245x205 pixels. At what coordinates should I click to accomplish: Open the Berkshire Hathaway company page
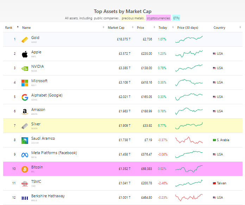pyautogui.click(x=48, y=196)
